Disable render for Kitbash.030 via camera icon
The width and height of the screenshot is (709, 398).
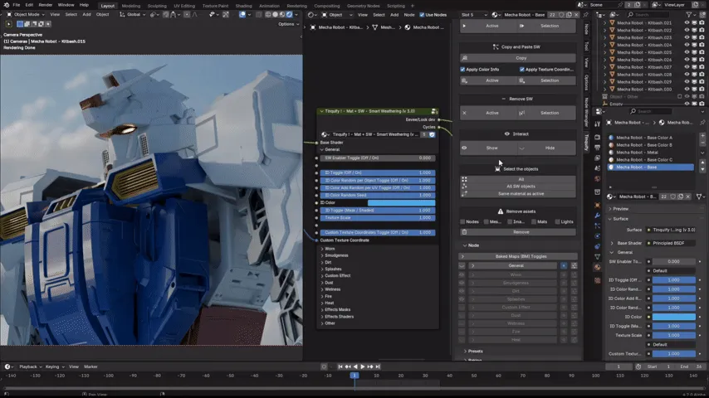coord(702,90)
